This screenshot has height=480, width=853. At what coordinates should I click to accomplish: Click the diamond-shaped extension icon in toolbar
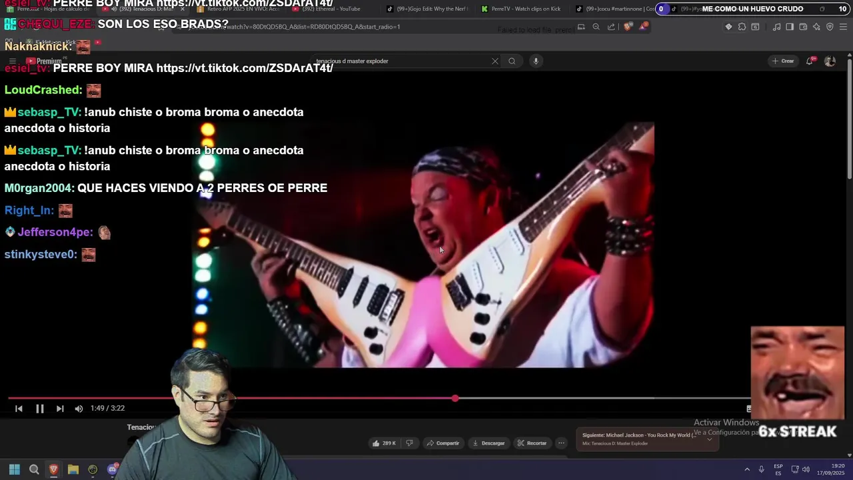728,27
